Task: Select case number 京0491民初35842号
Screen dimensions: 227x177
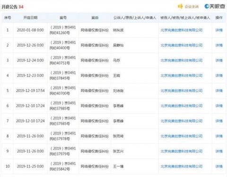Action: tap(63, 167)
